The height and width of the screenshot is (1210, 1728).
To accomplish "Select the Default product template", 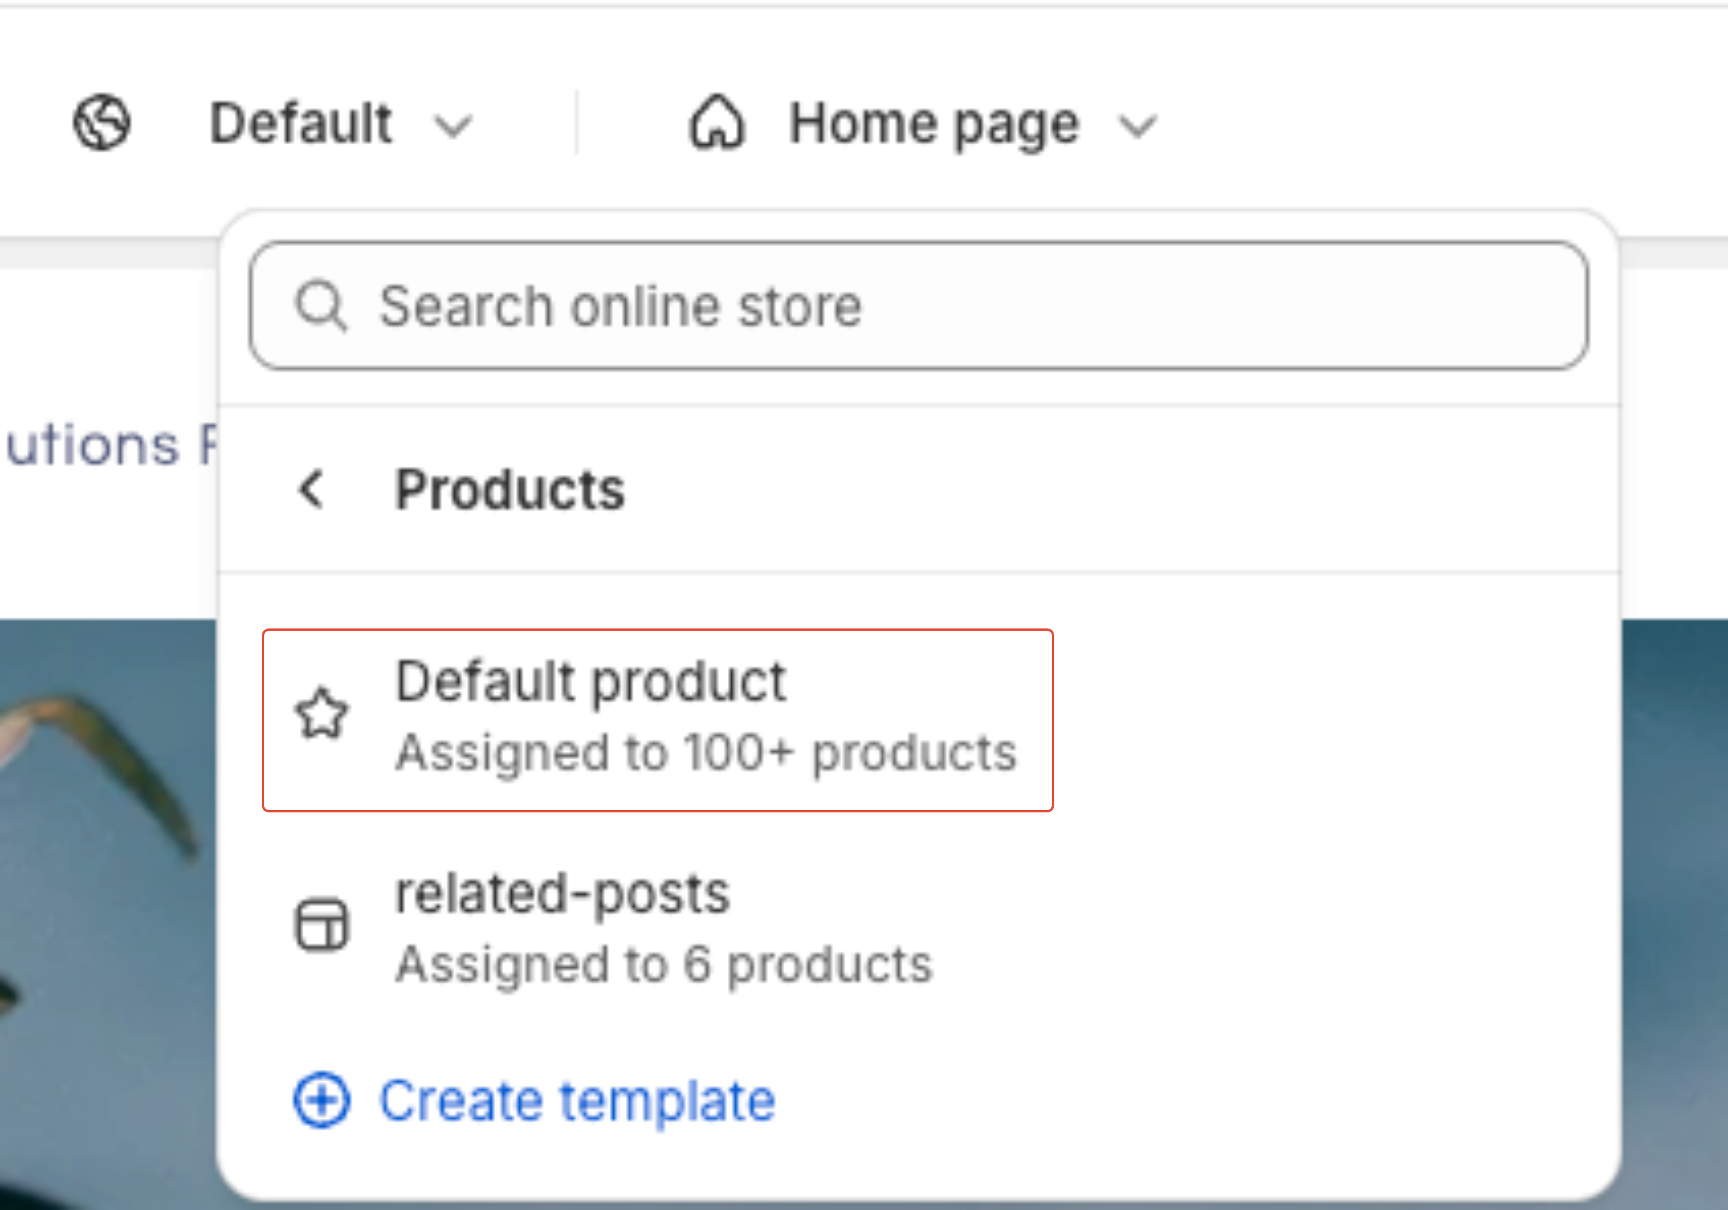I will [591, 682].
